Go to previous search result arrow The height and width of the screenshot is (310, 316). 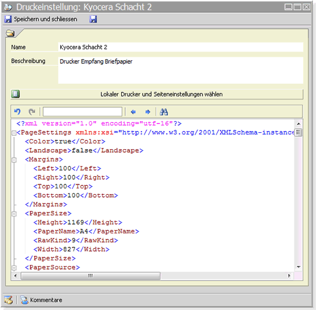coord(133,112)
